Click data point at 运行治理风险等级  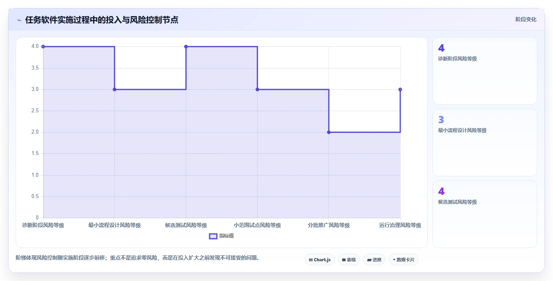pyautogui.click(x=400, y=89)
